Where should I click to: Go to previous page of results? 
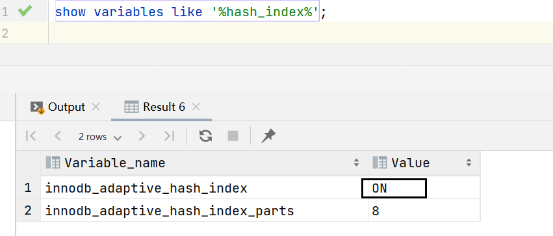point(57,136)
